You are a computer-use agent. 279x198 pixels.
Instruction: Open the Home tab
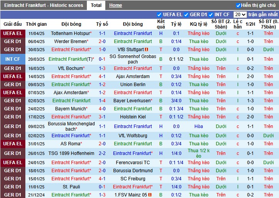click(x=115, y=5)
